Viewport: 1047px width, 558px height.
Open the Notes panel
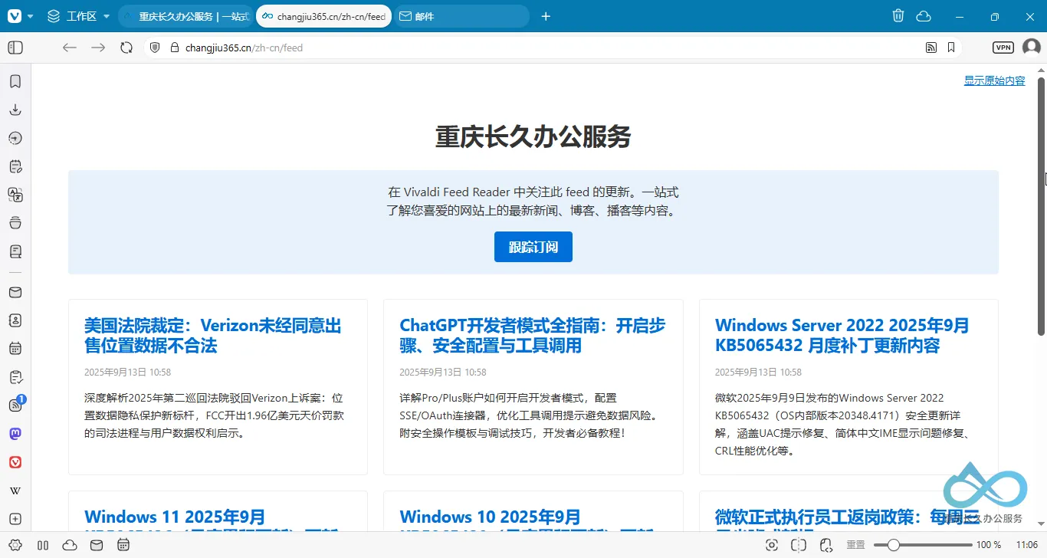click(15, 166)
